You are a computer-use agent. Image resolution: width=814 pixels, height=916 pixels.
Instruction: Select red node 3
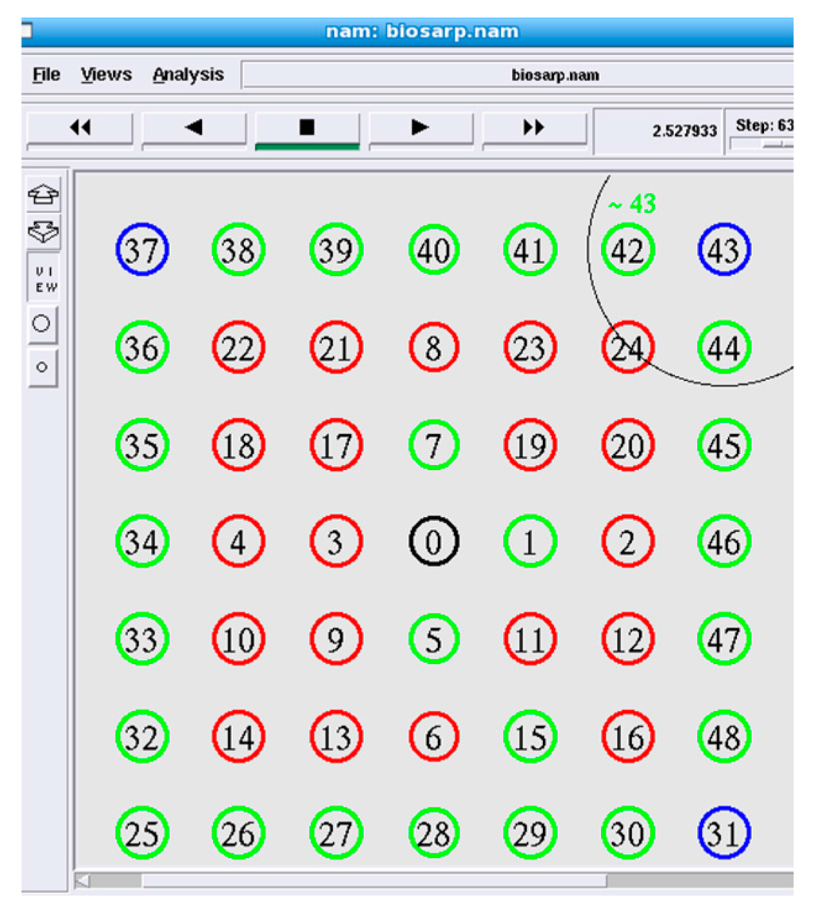tap(335, 541)
